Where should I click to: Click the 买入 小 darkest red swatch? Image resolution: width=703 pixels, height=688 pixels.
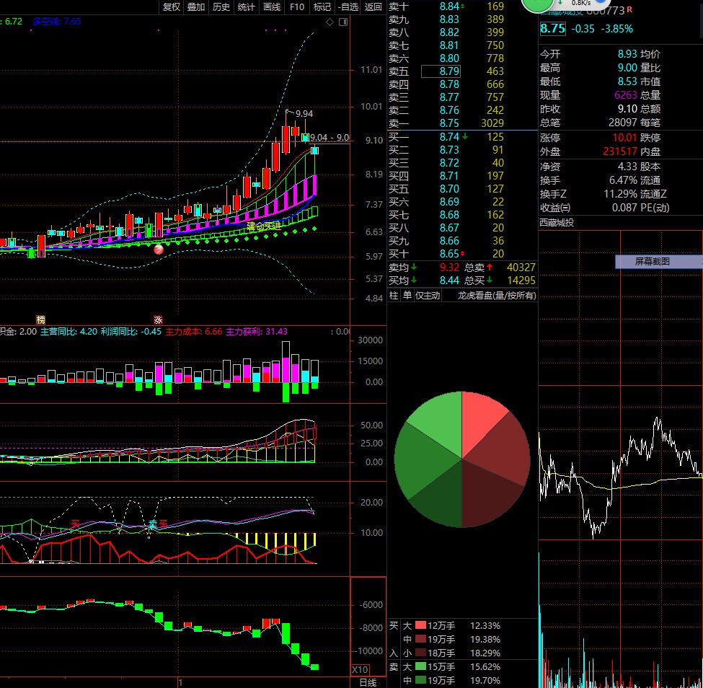(420, 653)
